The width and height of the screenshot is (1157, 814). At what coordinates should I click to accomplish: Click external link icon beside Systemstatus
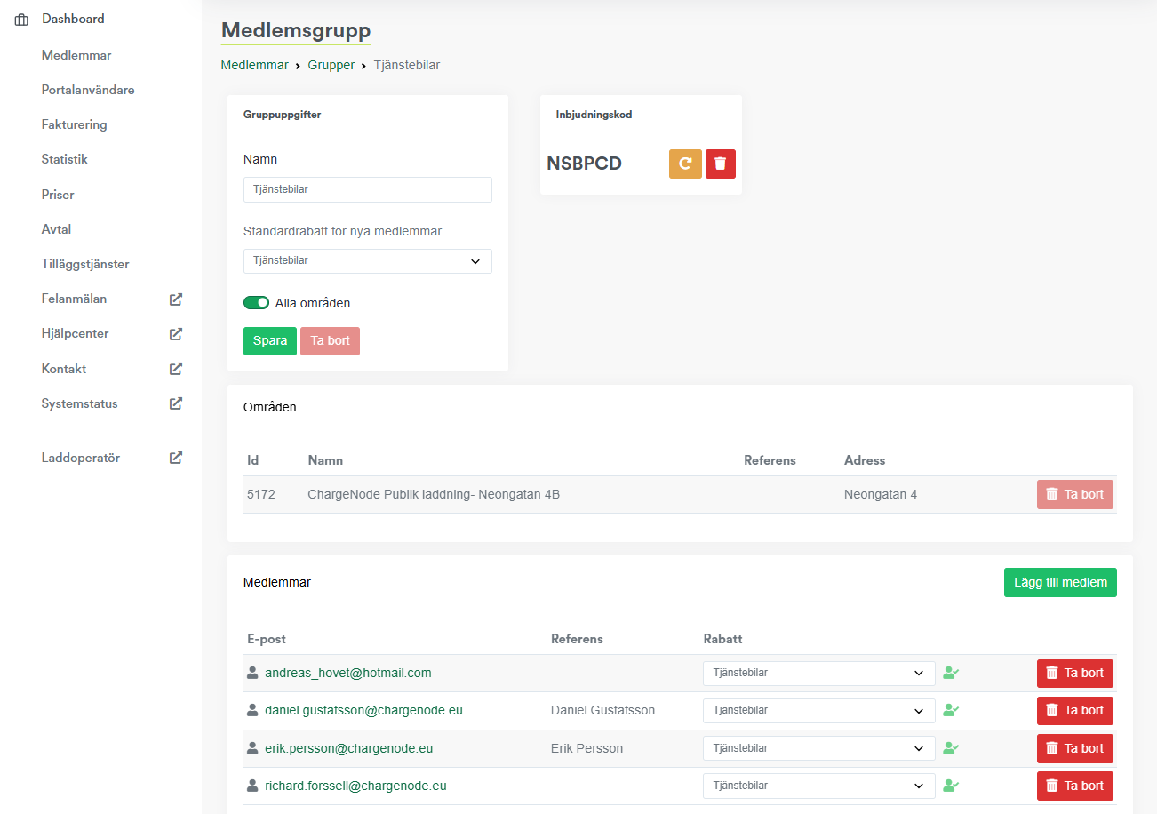176,403
